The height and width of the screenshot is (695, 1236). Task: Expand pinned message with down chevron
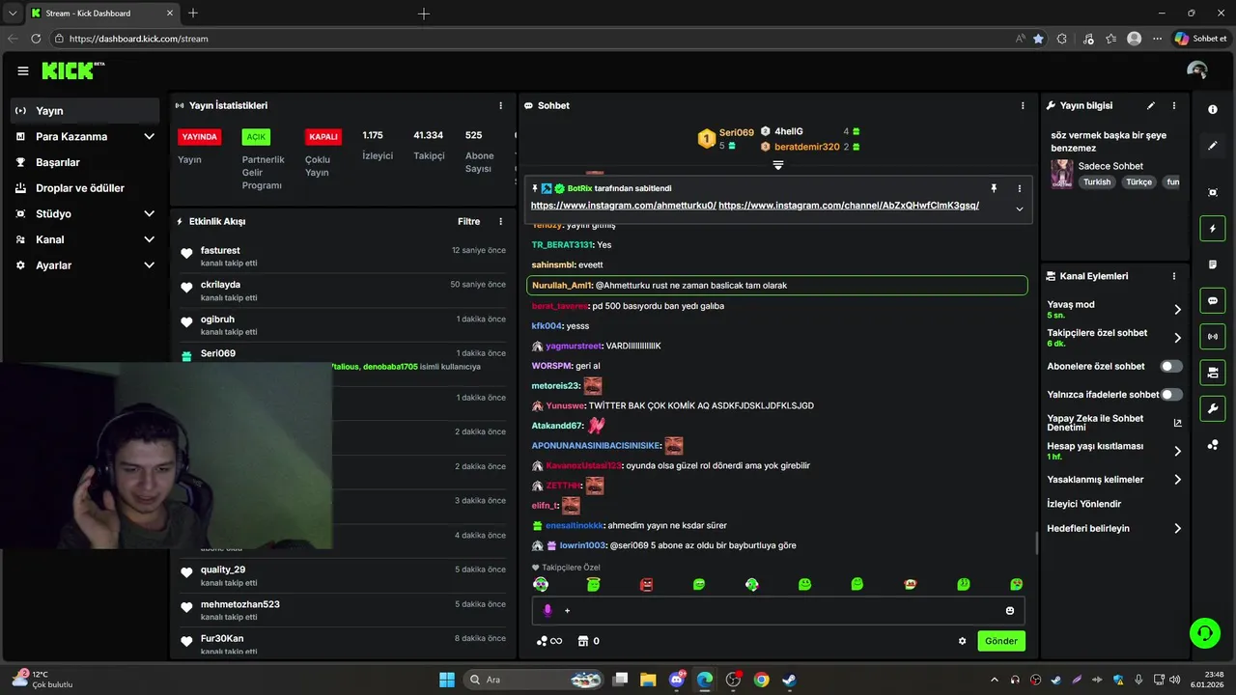click(x=1019, y=208)
